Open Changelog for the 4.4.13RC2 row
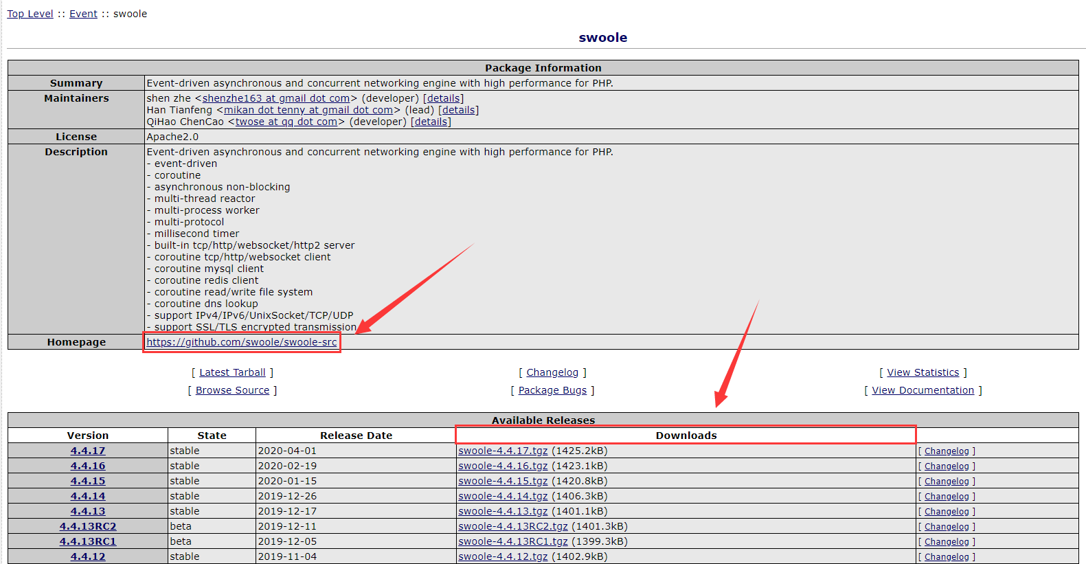This screenshot has width=1086, height=564. [x=947, y=527]
